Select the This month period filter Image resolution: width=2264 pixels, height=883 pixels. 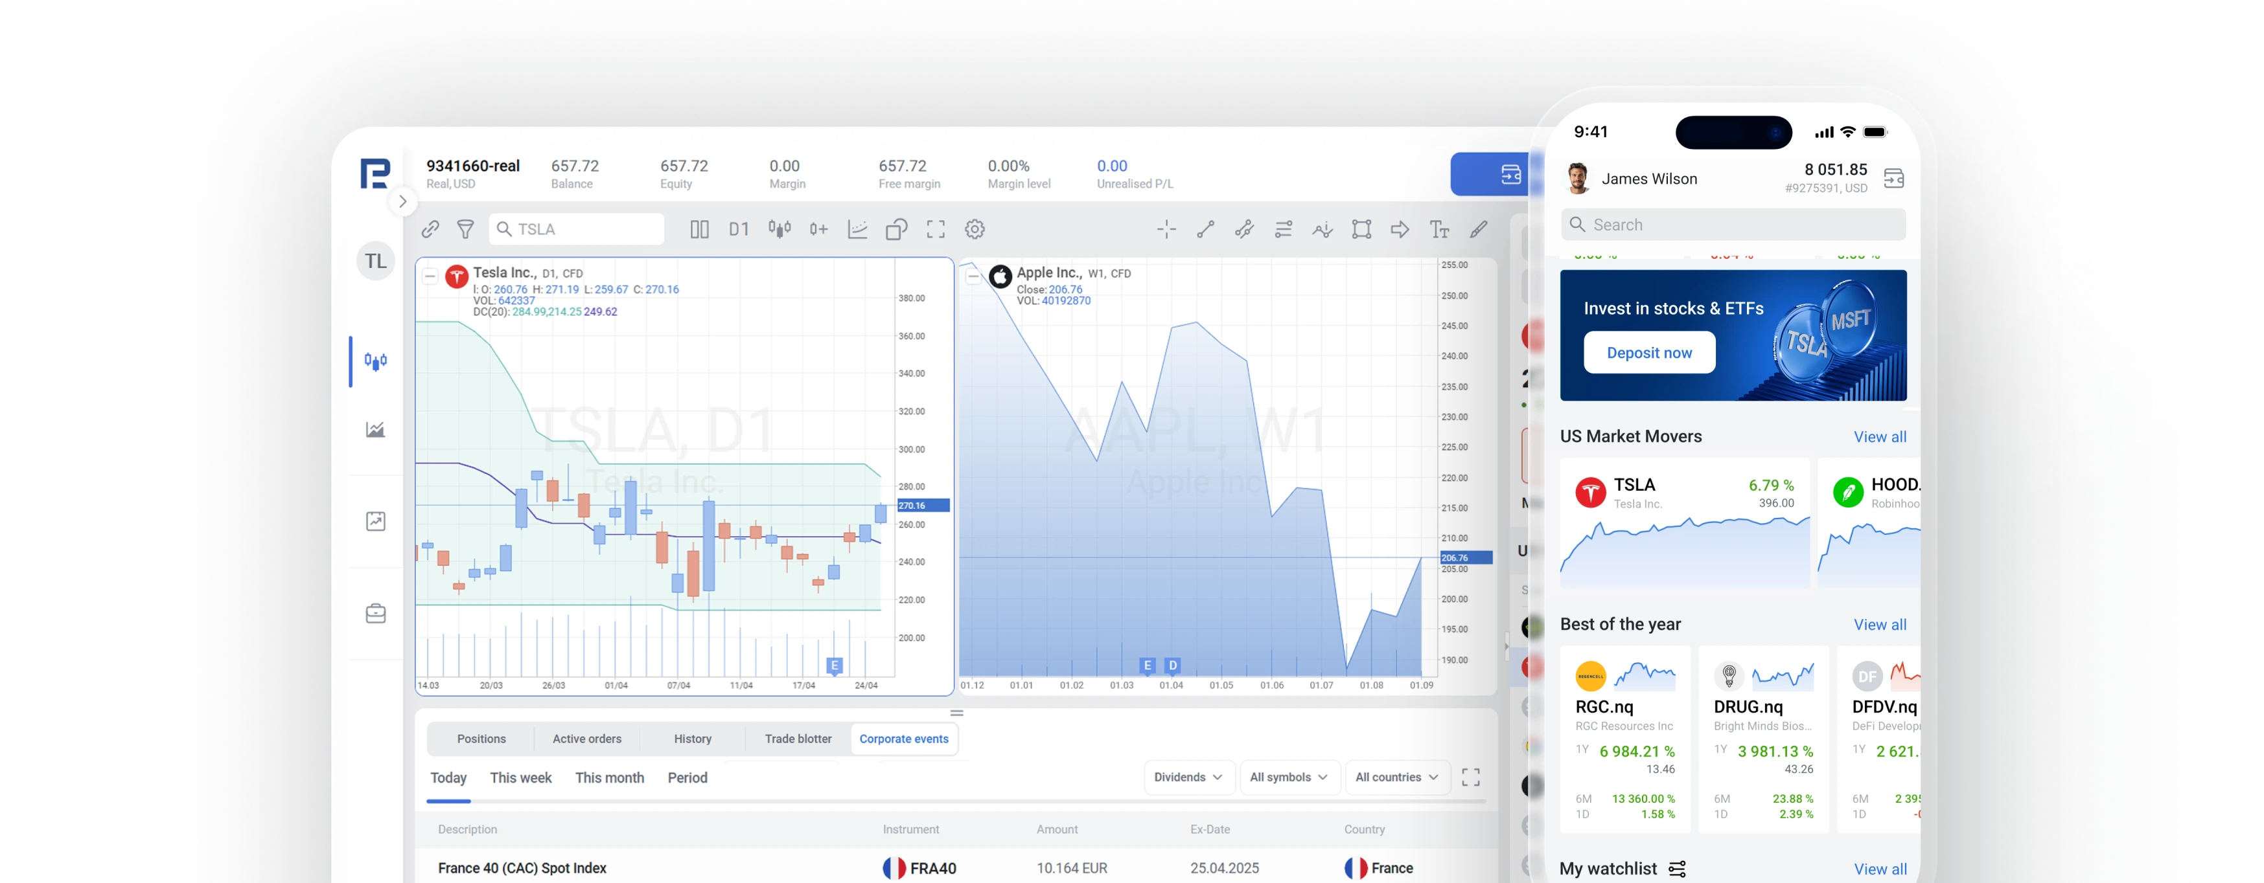pyautogui.click(x=609, y=777)
